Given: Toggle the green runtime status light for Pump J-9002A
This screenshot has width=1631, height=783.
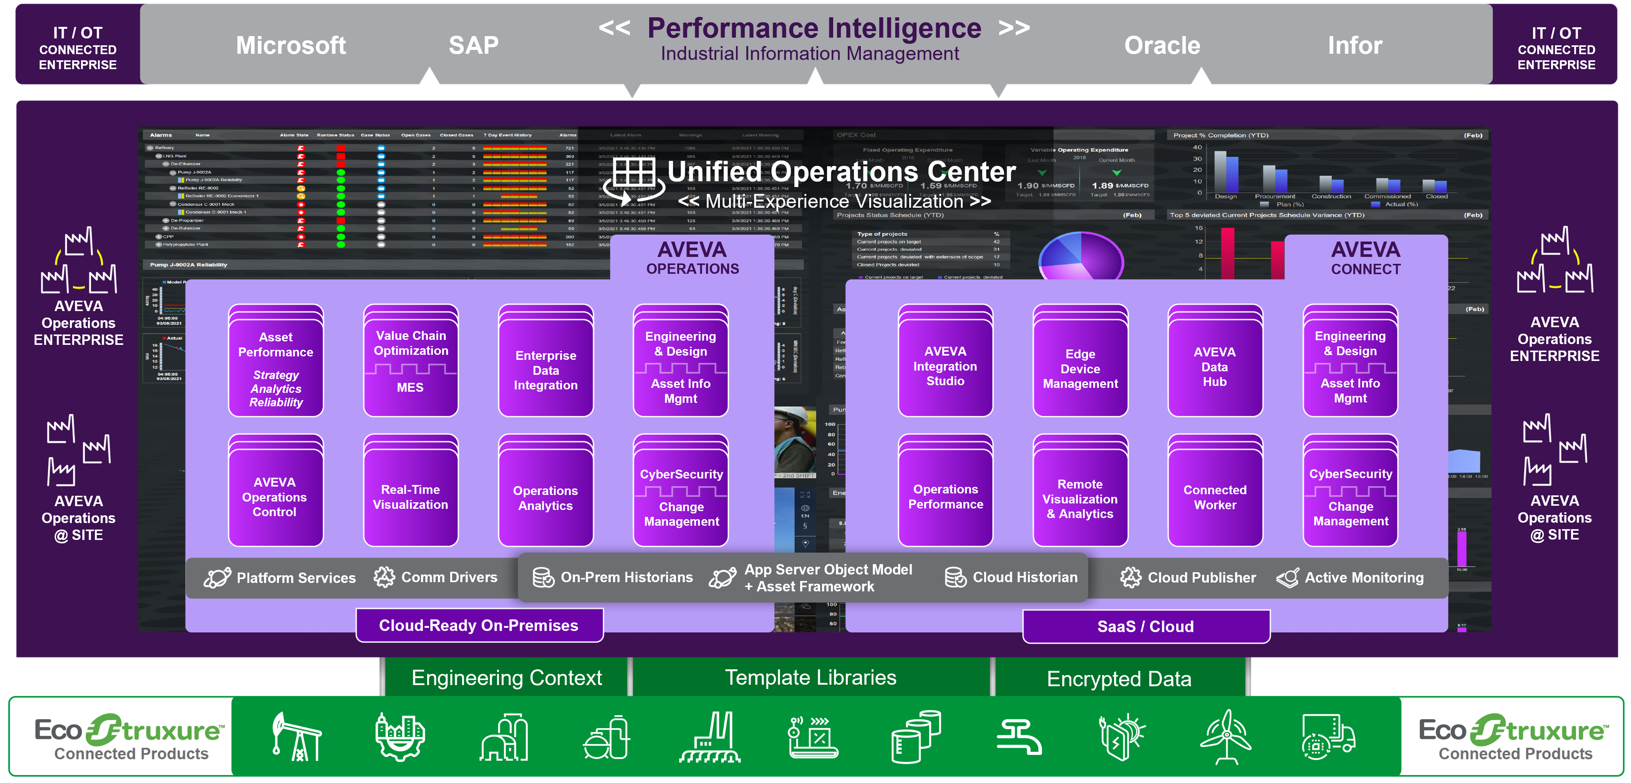Looking at the screenshot, I should pos(341,172).
